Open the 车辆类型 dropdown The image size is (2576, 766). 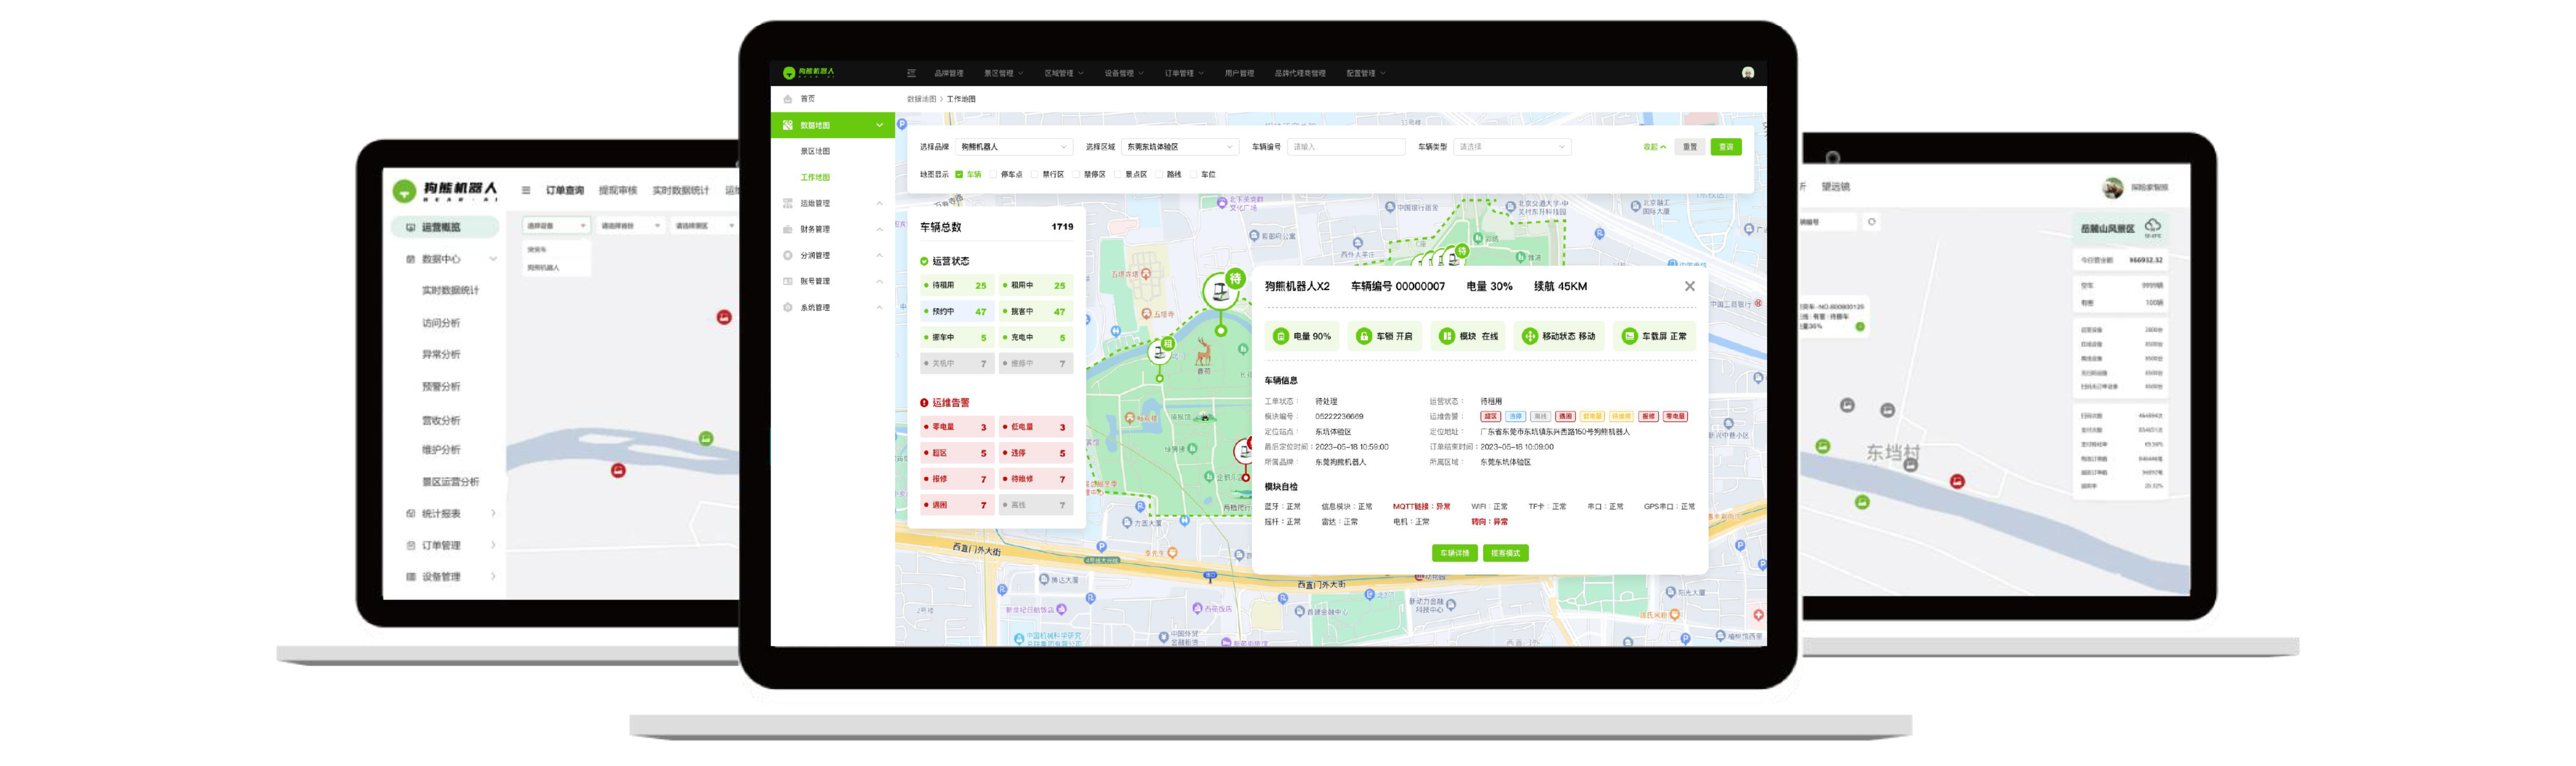point(1512,147)
